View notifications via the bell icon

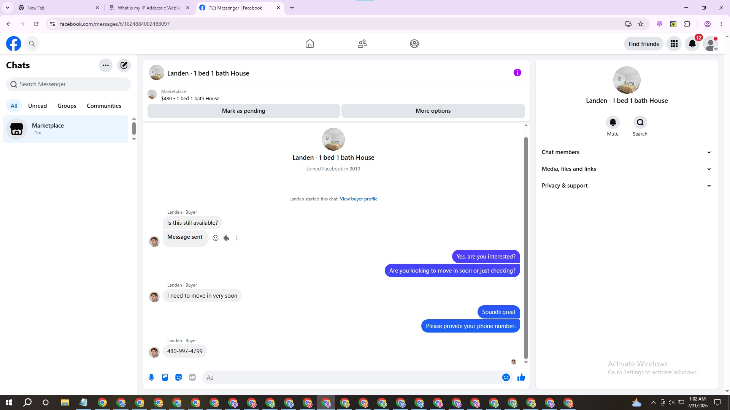(x=692, y=44)
